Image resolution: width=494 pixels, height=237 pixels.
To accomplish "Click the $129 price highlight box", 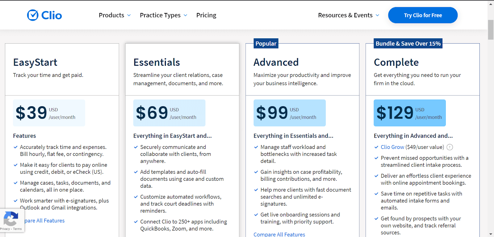I will (x=409, y=113).
